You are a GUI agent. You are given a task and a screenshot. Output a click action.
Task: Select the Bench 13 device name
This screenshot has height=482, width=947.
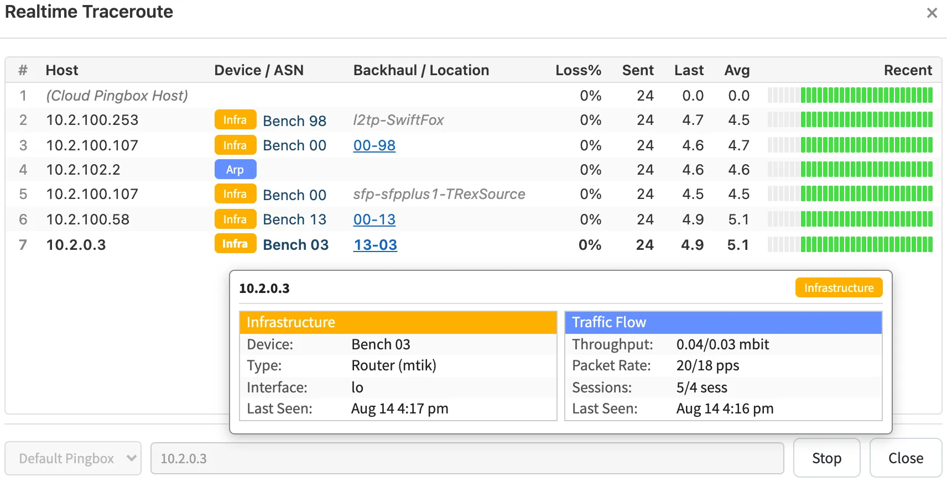click(294, 219)
